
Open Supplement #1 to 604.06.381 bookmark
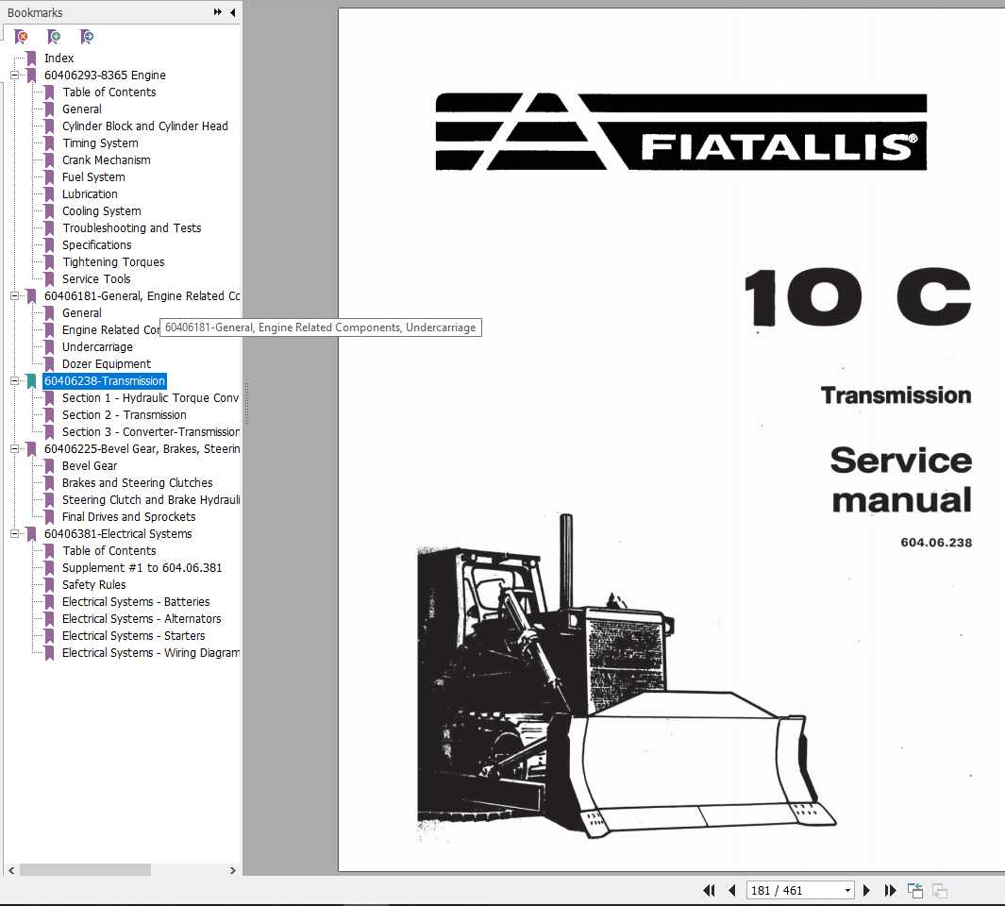click(142, 567)
